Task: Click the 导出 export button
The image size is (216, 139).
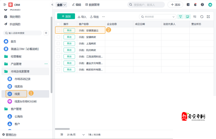Action: [94, 17]
